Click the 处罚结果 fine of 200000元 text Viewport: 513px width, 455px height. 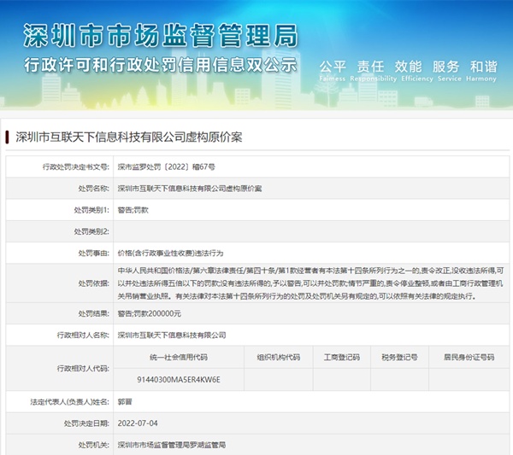pyautogui.click(x=149, y=313)
